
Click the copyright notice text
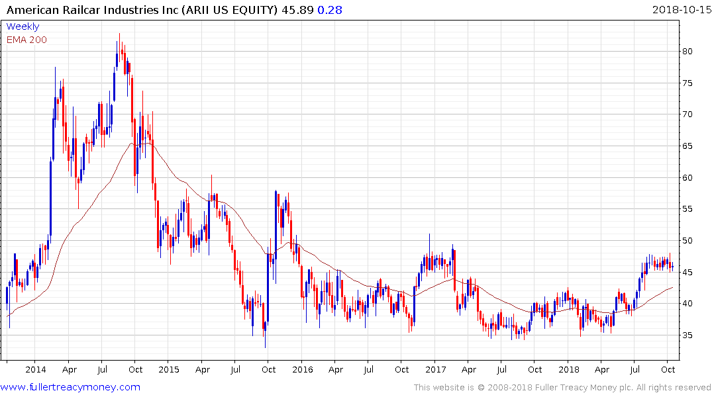(562, 388)
